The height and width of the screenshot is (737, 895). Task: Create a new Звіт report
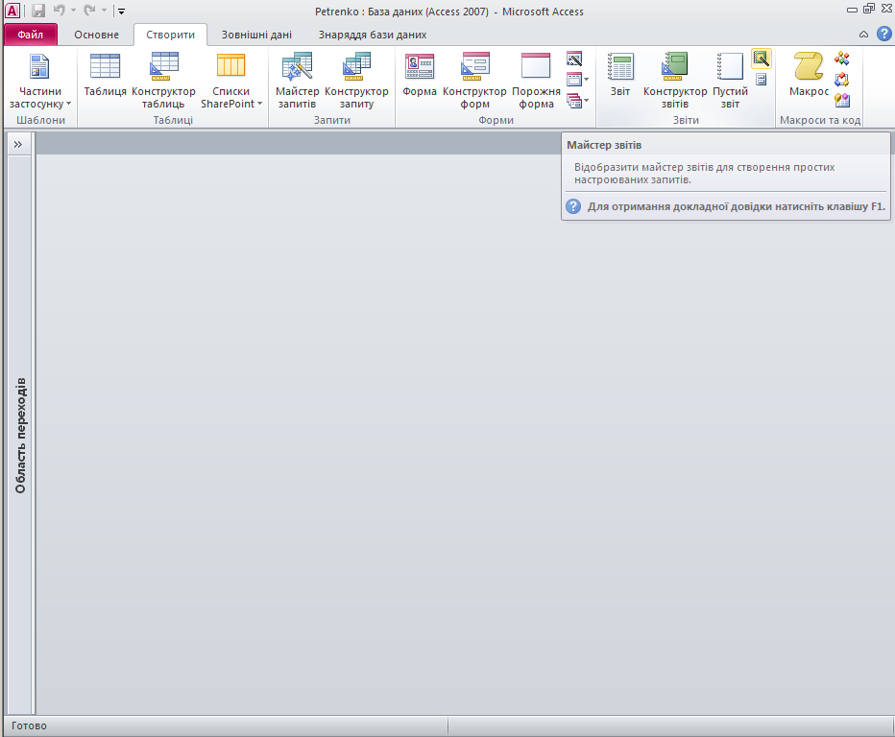point(620,75)
